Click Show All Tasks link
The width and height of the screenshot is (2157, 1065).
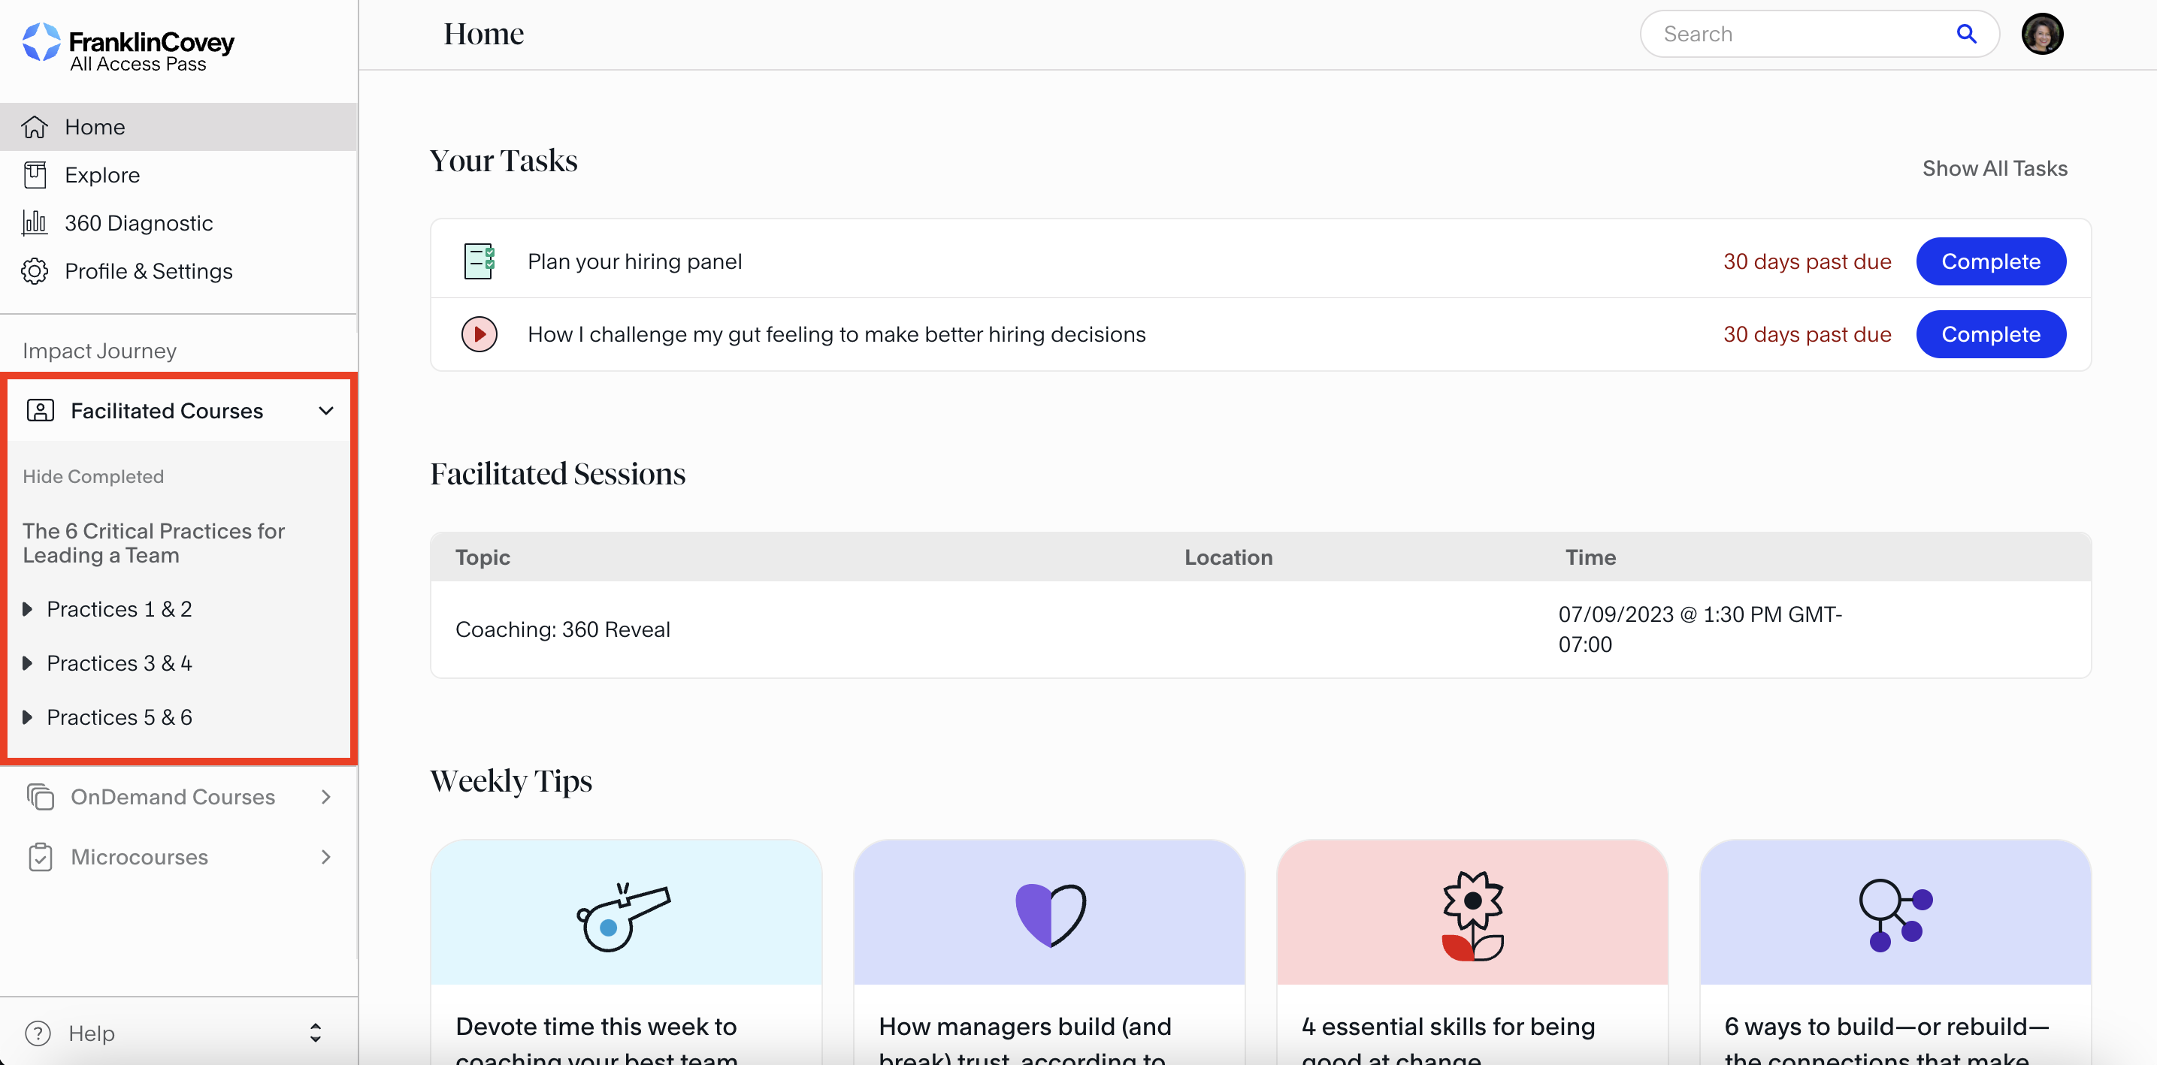pos(1994,168)
